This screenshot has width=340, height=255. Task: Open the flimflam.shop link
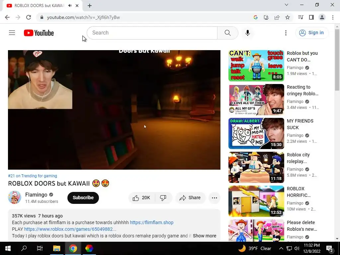click(151, 222)
